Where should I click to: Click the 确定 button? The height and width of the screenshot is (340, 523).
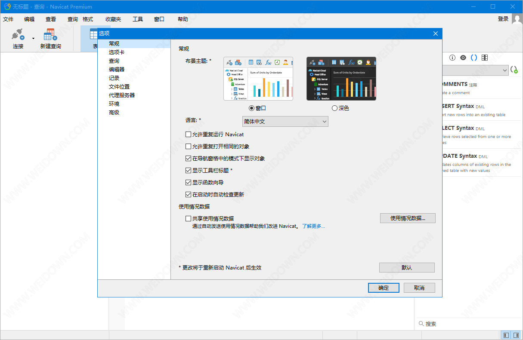pos(384,288)
